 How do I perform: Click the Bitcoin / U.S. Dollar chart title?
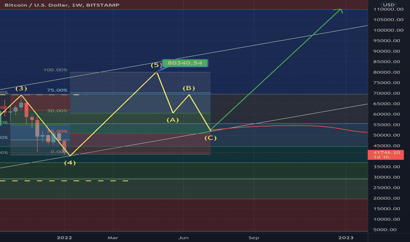click(62, 5)
